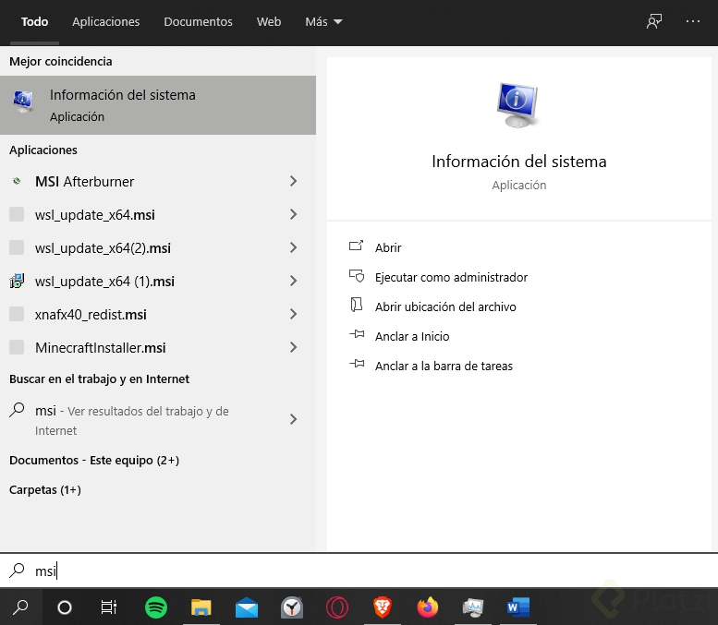Select the Todo tab
718x625 pixels.
34,21
